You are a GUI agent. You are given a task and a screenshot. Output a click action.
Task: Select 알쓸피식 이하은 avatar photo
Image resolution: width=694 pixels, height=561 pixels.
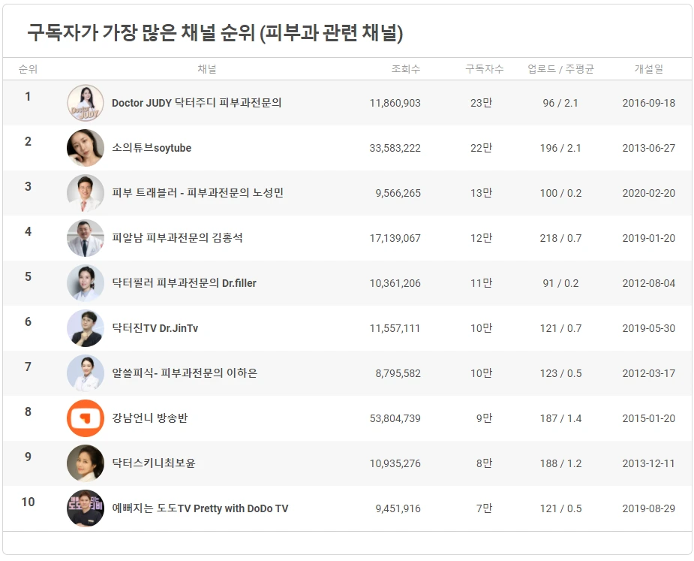click(x=86, y=373)
